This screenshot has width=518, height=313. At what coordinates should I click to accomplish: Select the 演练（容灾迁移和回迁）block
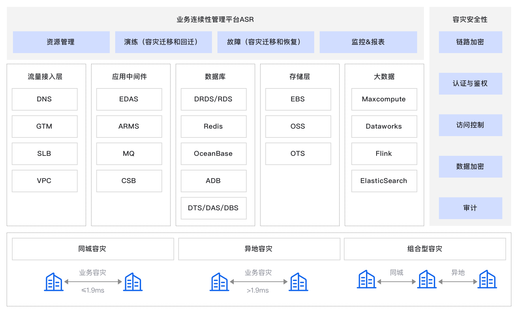tap(164, 42)
